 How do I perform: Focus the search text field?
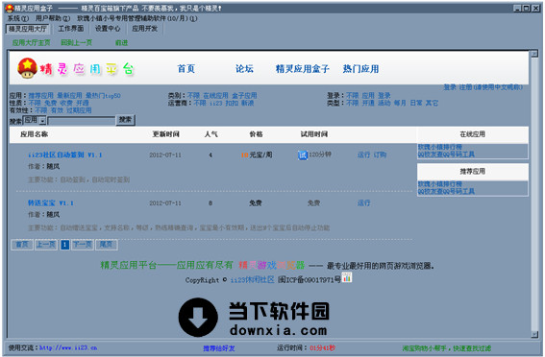(82, 121)
